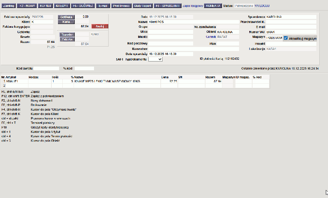The height and width of the screenshot is (198, 328).
Task: Click the WYLOGUJ logout link
Action: tap(262, 6)
